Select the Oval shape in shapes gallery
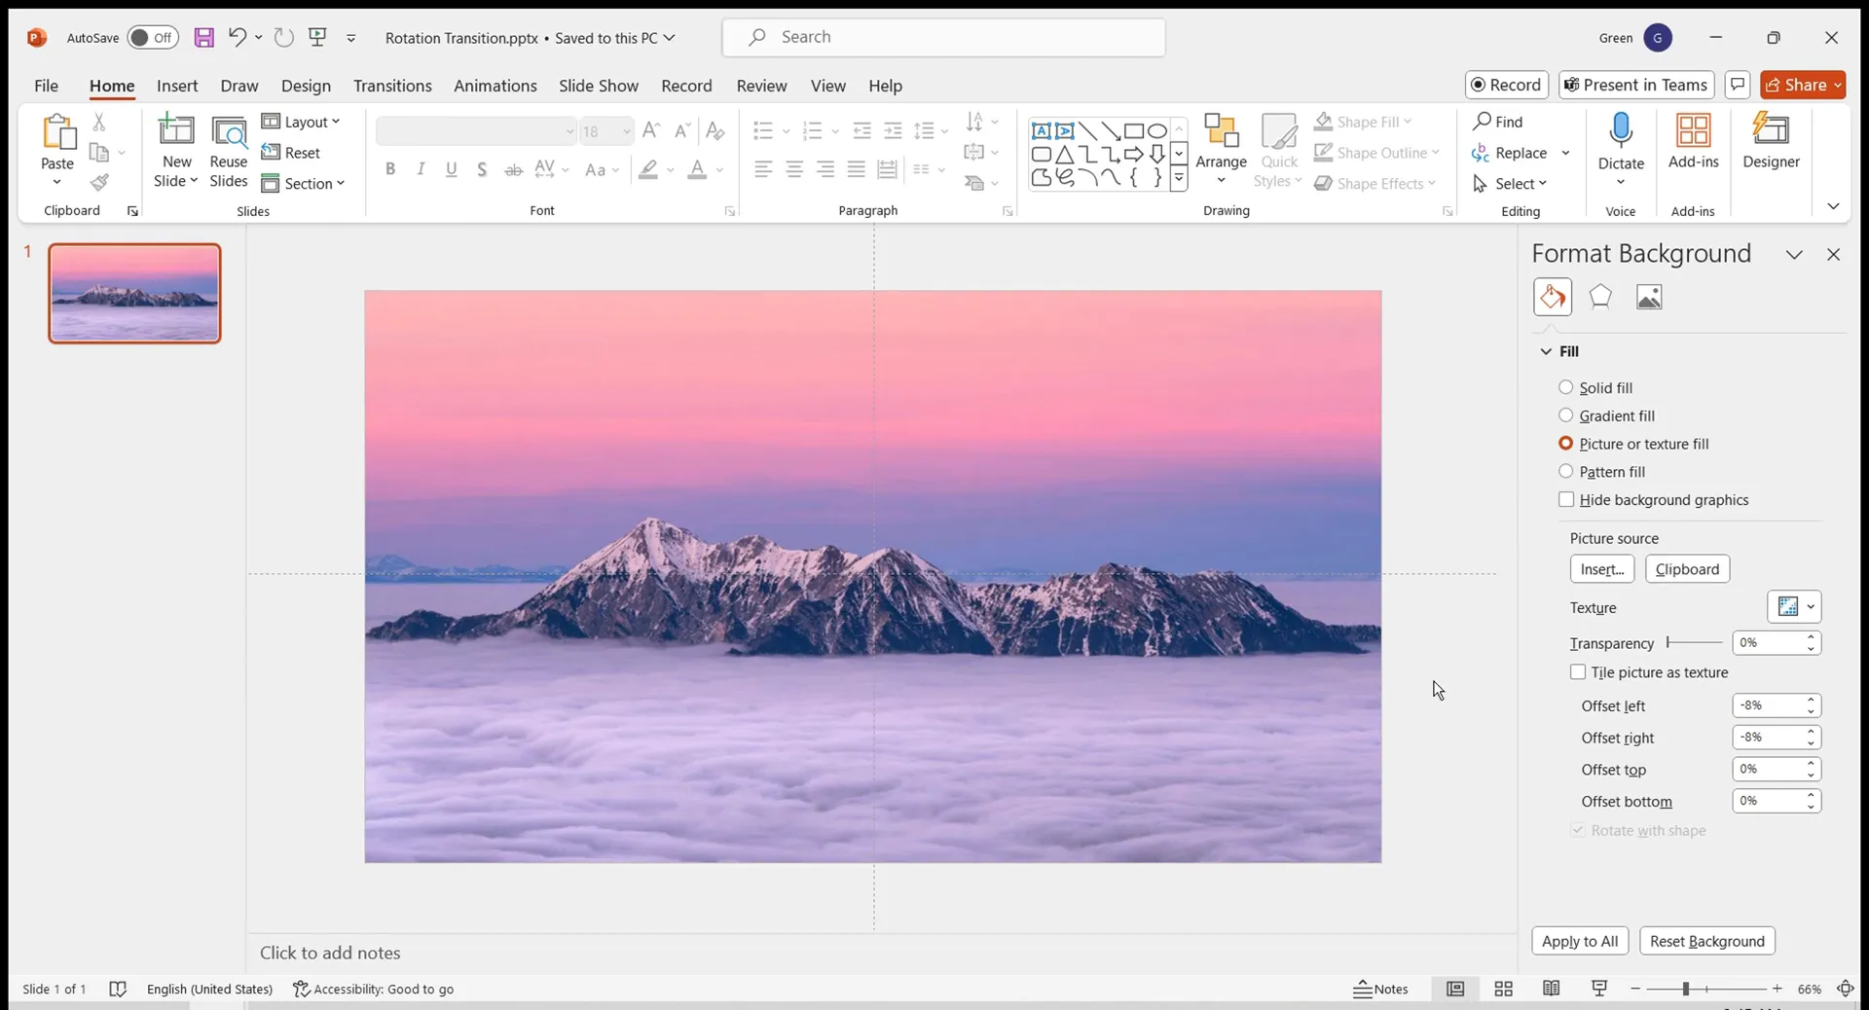This screenshot has width=1869, height=1010. 1156,130
